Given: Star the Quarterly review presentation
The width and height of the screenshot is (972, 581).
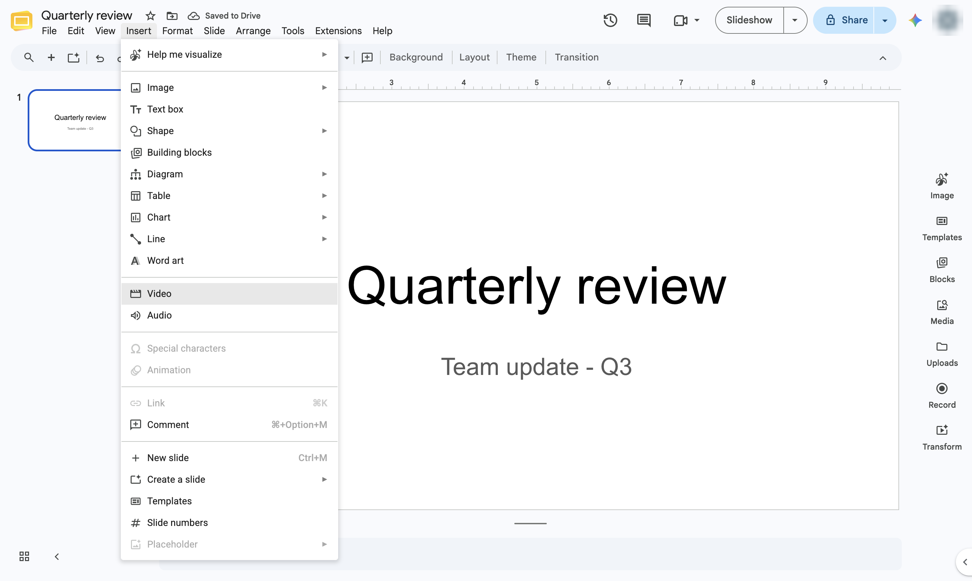Looking at the screenshot, I should (150, 16).
